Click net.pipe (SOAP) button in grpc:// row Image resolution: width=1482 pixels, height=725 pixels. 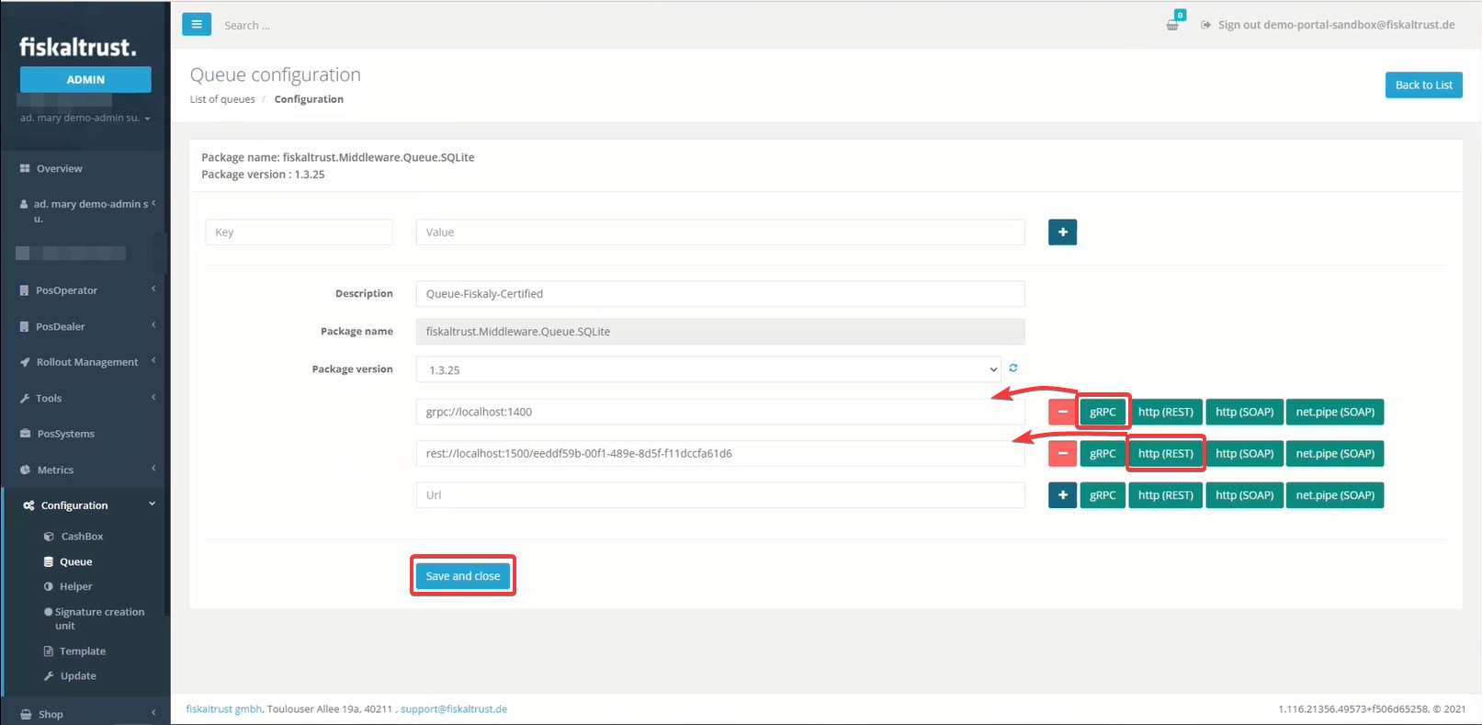[1334, 412]
